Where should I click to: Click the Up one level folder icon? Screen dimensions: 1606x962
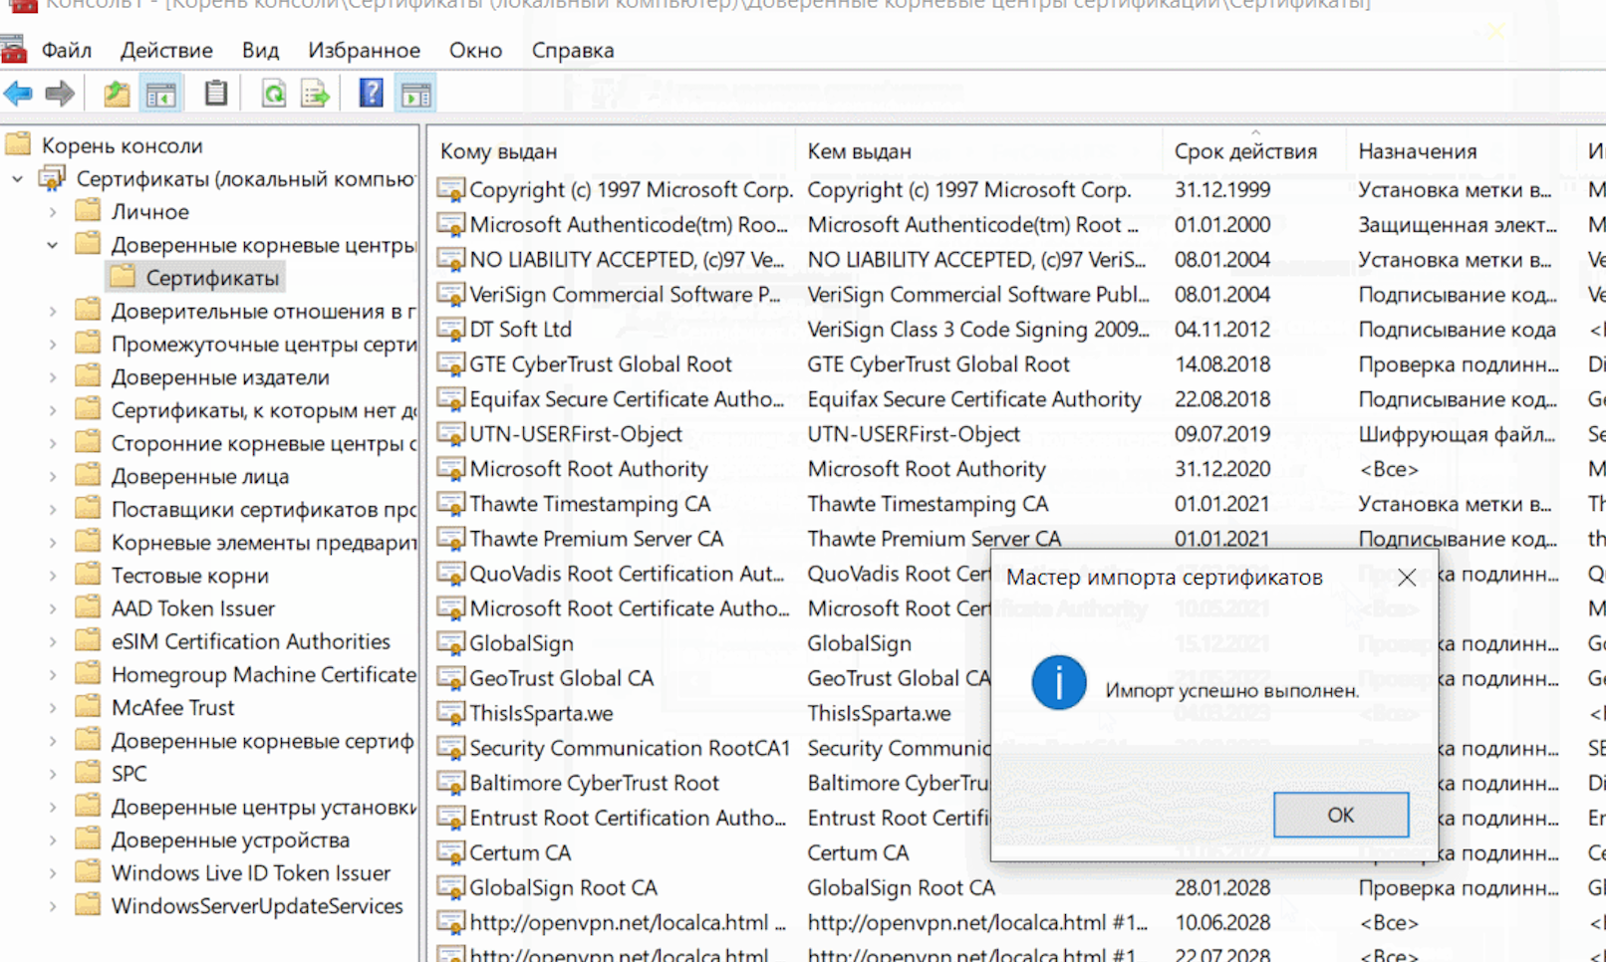[117, 95]
